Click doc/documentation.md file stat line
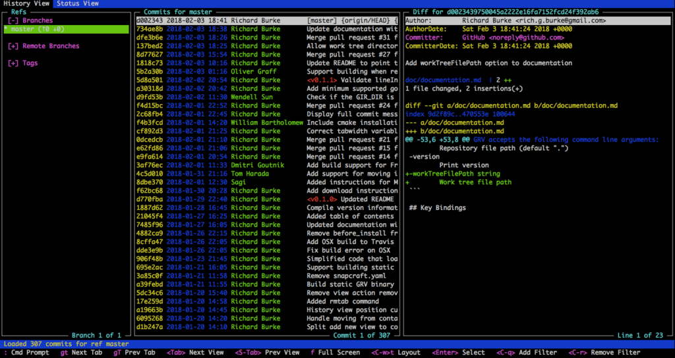This screenshot has height=358, width=675. pos(459,80)
